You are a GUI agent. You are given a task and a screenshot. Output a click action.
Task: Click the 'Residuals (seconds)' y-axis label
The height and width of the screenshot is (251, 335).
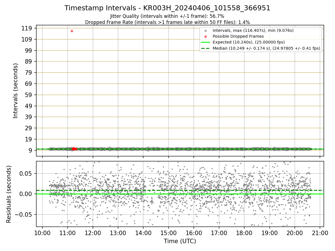click(x=9, y=194)
